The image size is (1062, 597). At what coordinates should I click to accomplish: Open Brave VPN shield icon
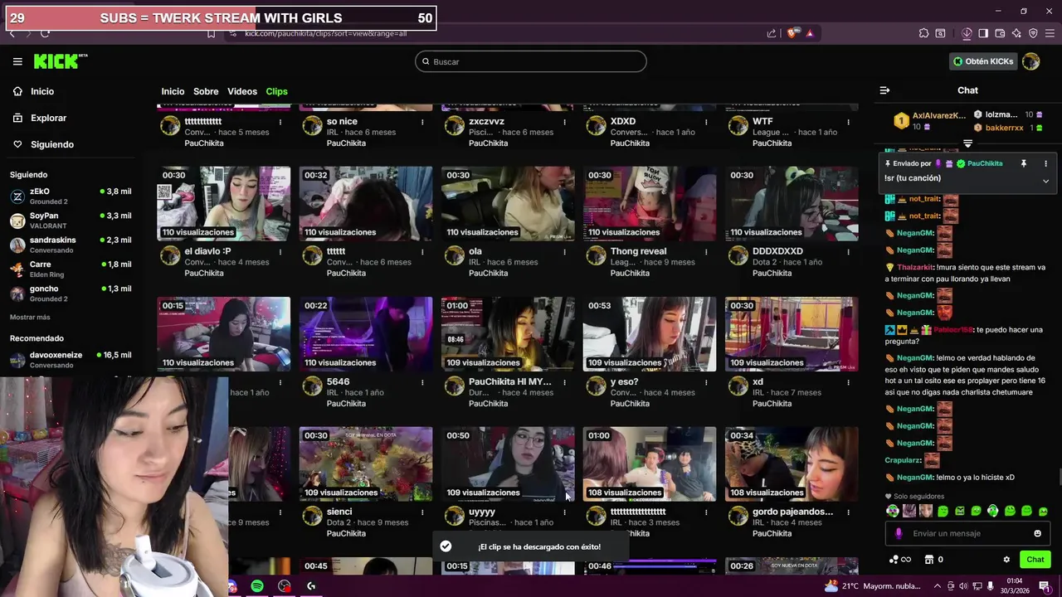[1033, 33]
